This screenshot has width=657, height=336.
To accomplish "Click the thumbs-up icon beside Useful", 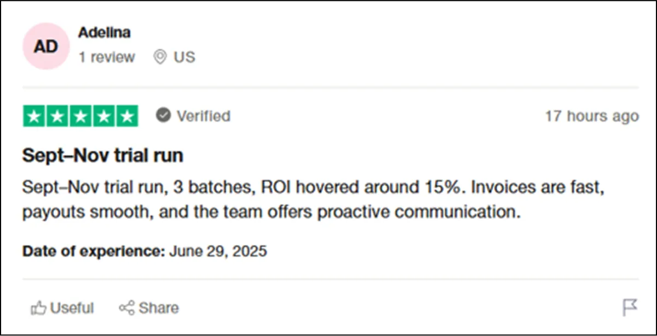I will [38, 308].
